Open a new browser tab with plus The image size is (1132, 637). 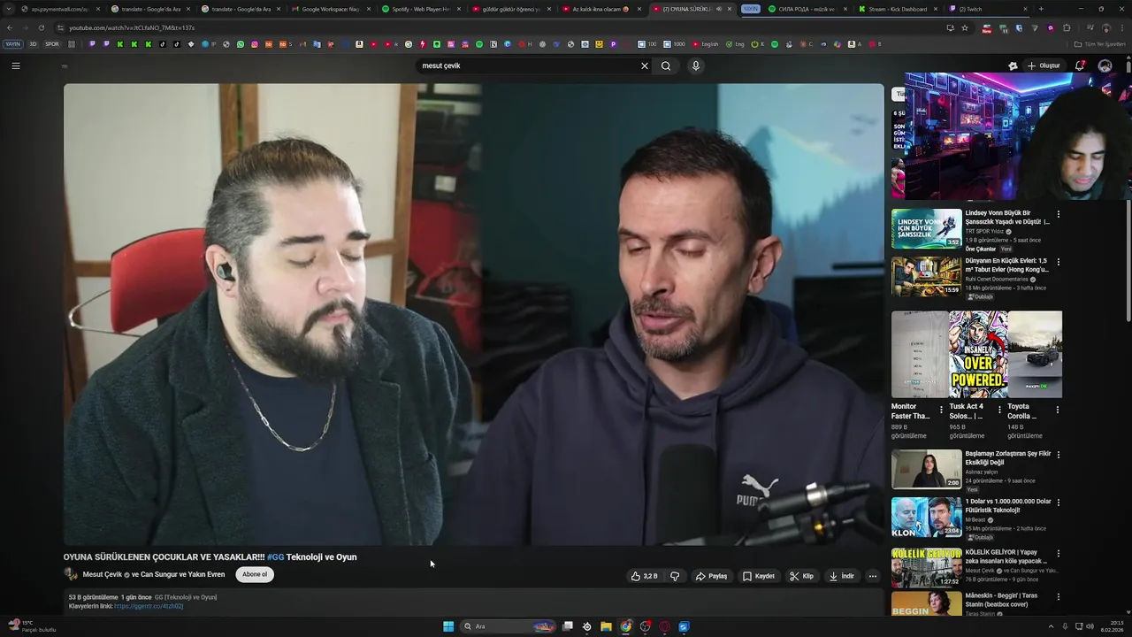pyautogui.click(x=1041, y=9)
